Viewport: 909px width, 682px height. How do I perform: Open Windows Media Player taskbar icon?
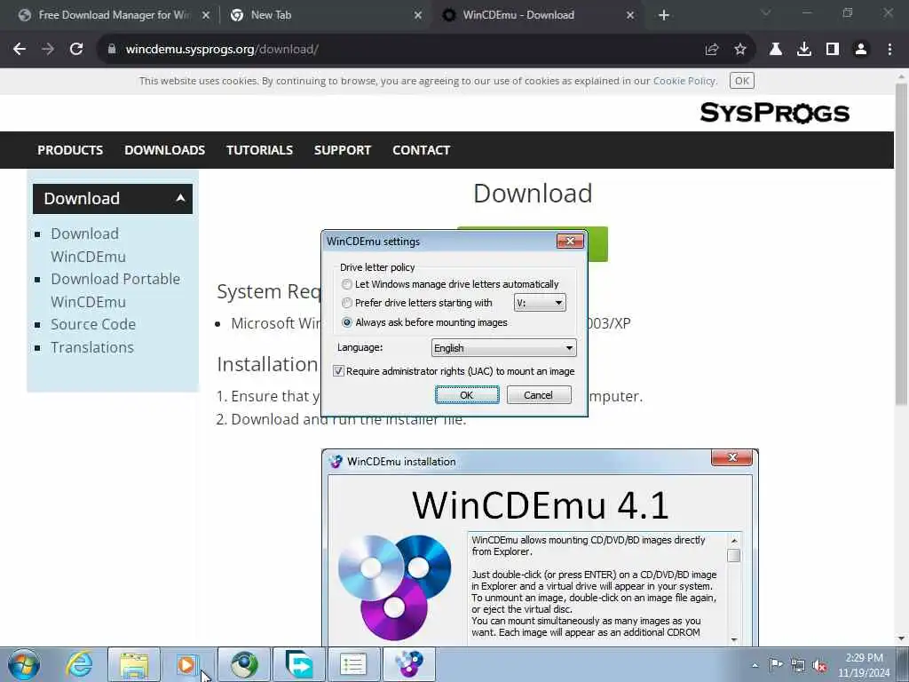tap(188, 664)
